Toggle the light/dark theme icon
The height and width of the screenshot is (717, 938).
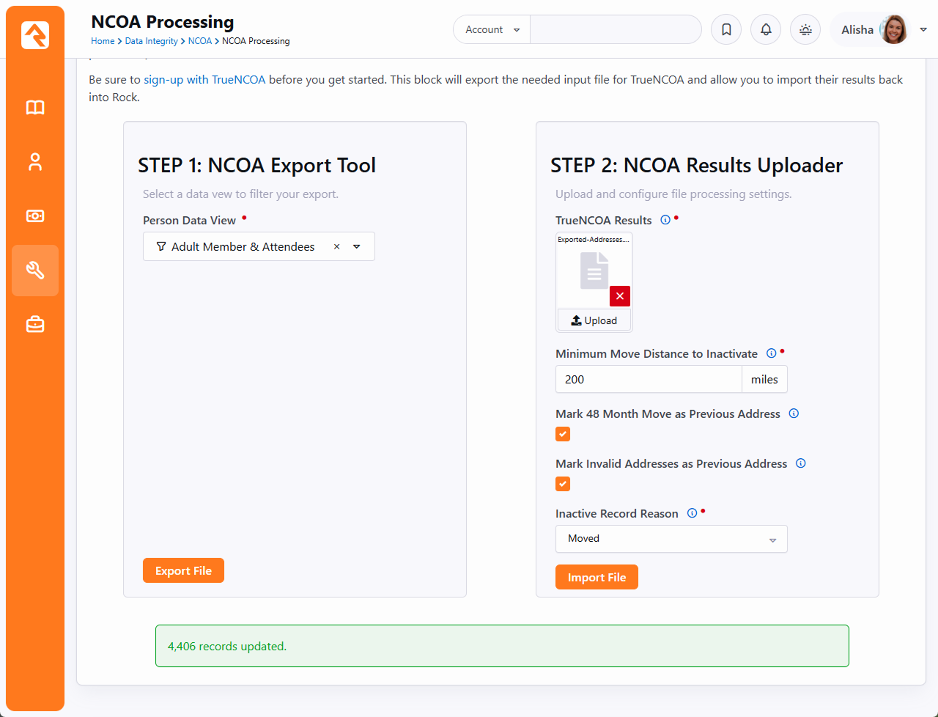[x=805, y=30]
